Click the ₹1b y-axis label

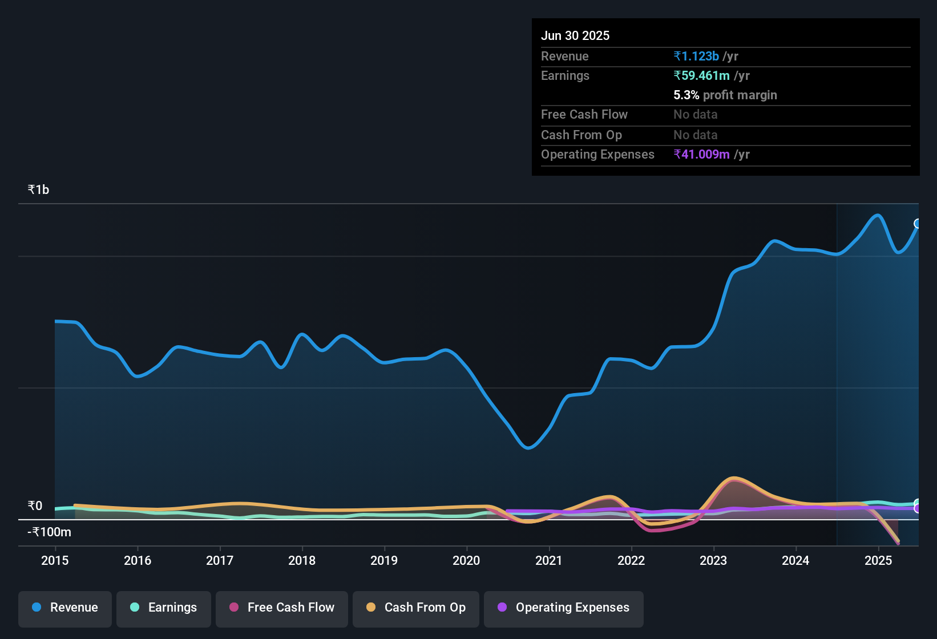(x=38, y=189)
